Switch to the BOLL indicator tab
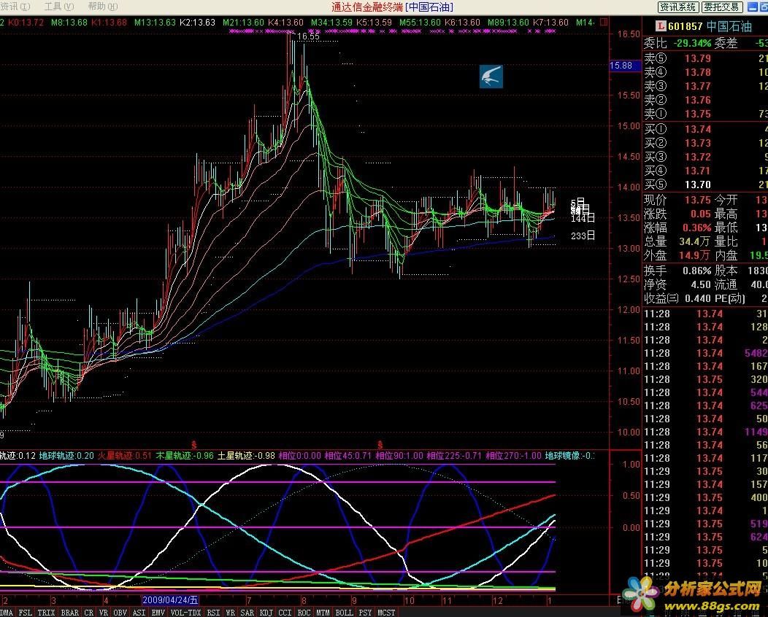 pyautogui.click(x=344, y=612)
